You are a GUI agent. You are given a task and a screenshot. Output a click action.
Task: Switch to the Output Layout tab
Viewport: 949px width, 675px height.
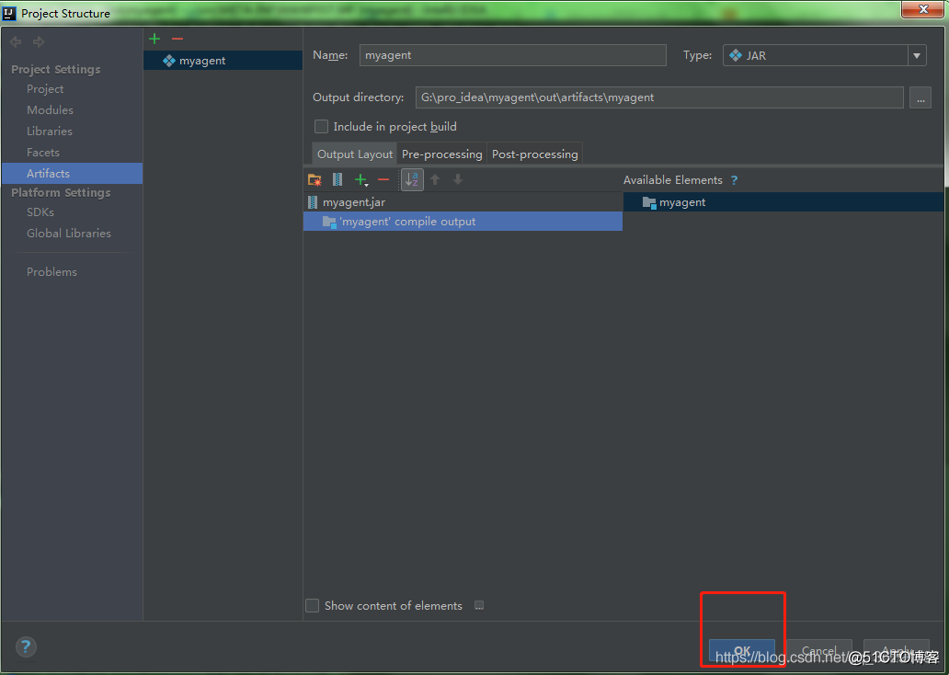point(355,154)
